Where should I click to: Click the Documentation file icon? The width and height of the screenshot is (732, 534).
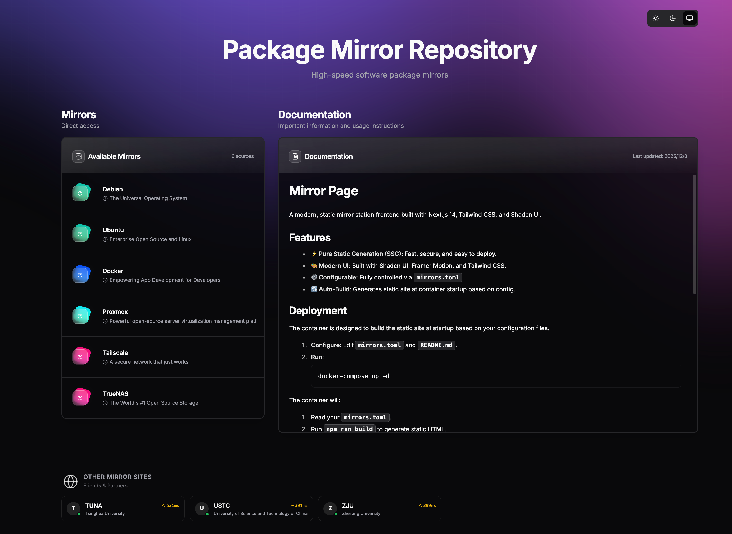coord(295,156)
